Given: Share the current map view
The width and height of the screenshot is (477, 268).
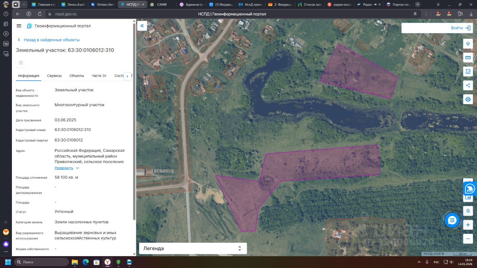Looking at the screenshot, I should (x=468, y=85).
